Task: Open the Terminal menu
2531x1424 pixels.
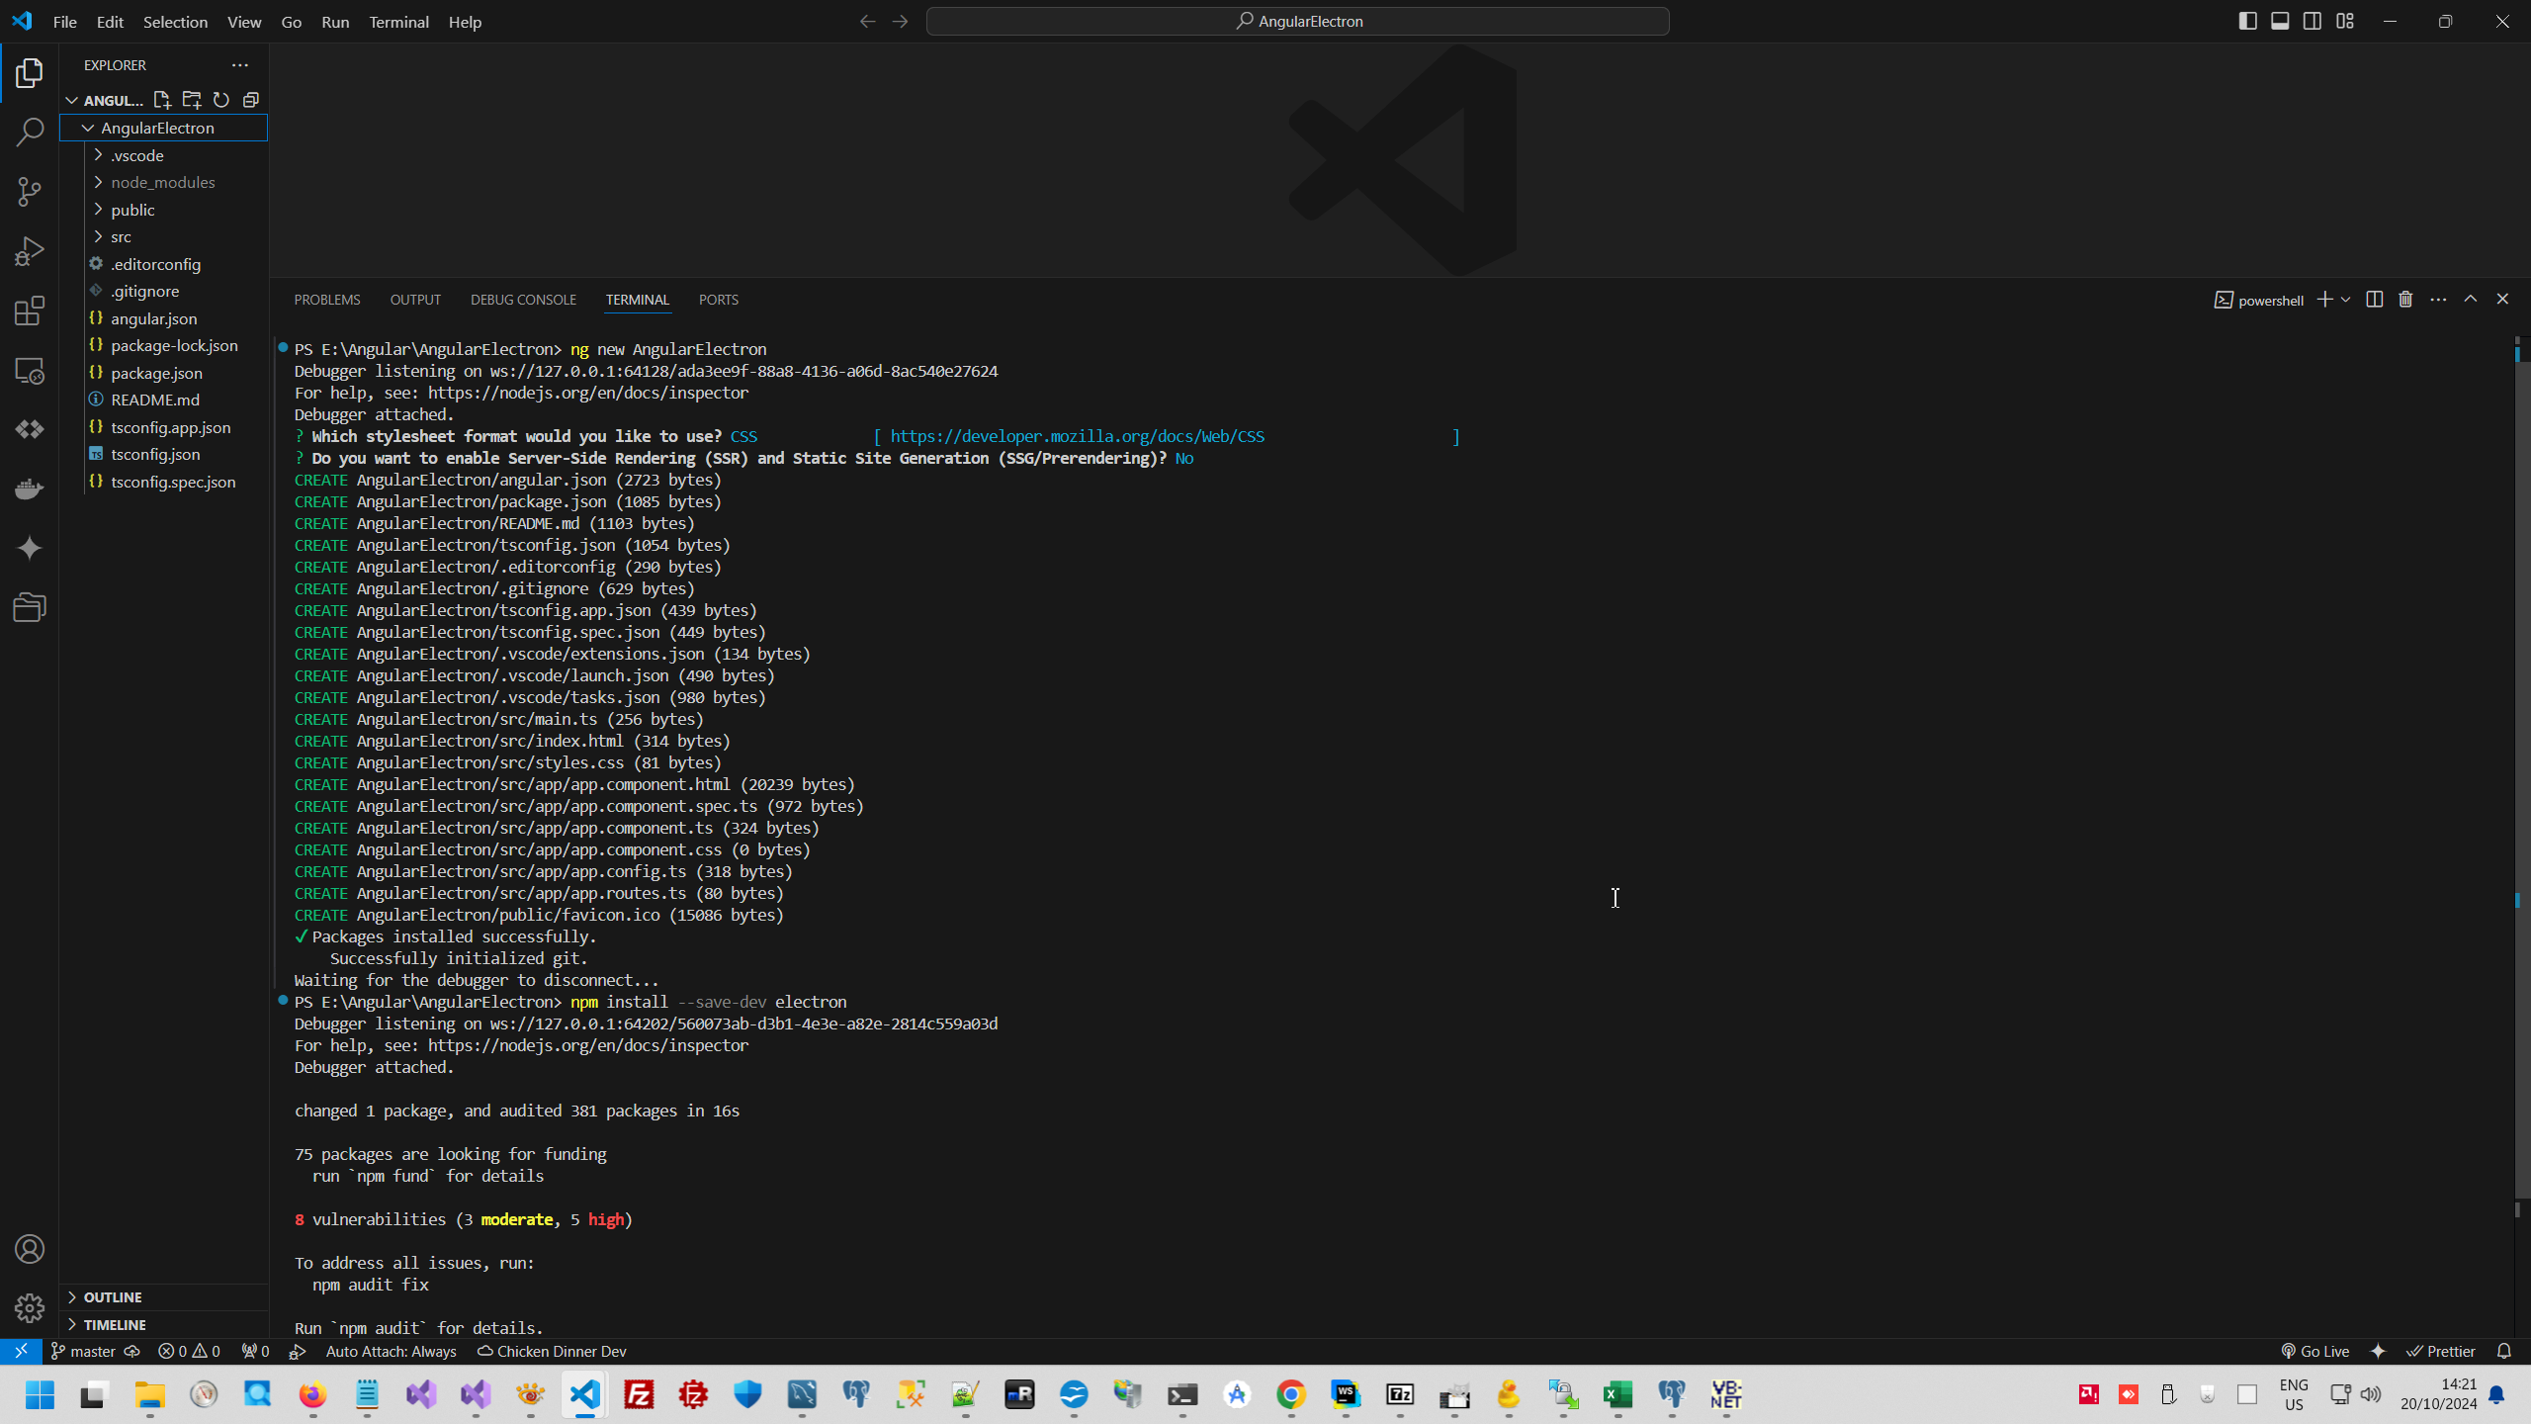Action: (x=398, y=22)
